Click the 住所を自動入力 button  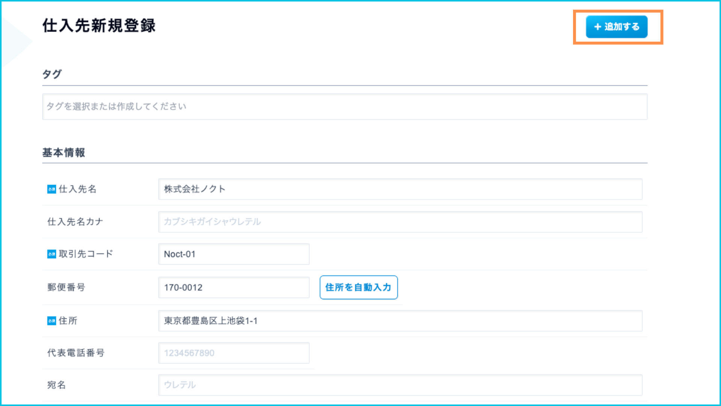(x=358, y=288)
